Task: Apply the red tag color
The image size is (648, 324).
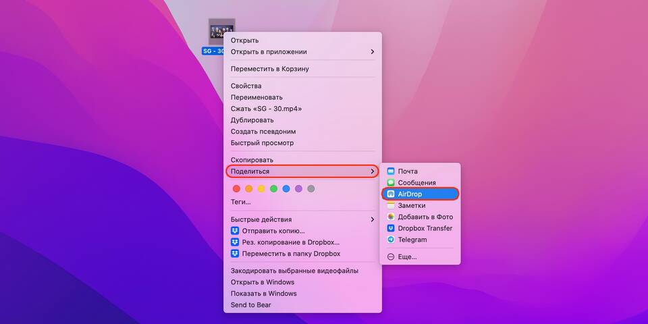Action: 236,189
